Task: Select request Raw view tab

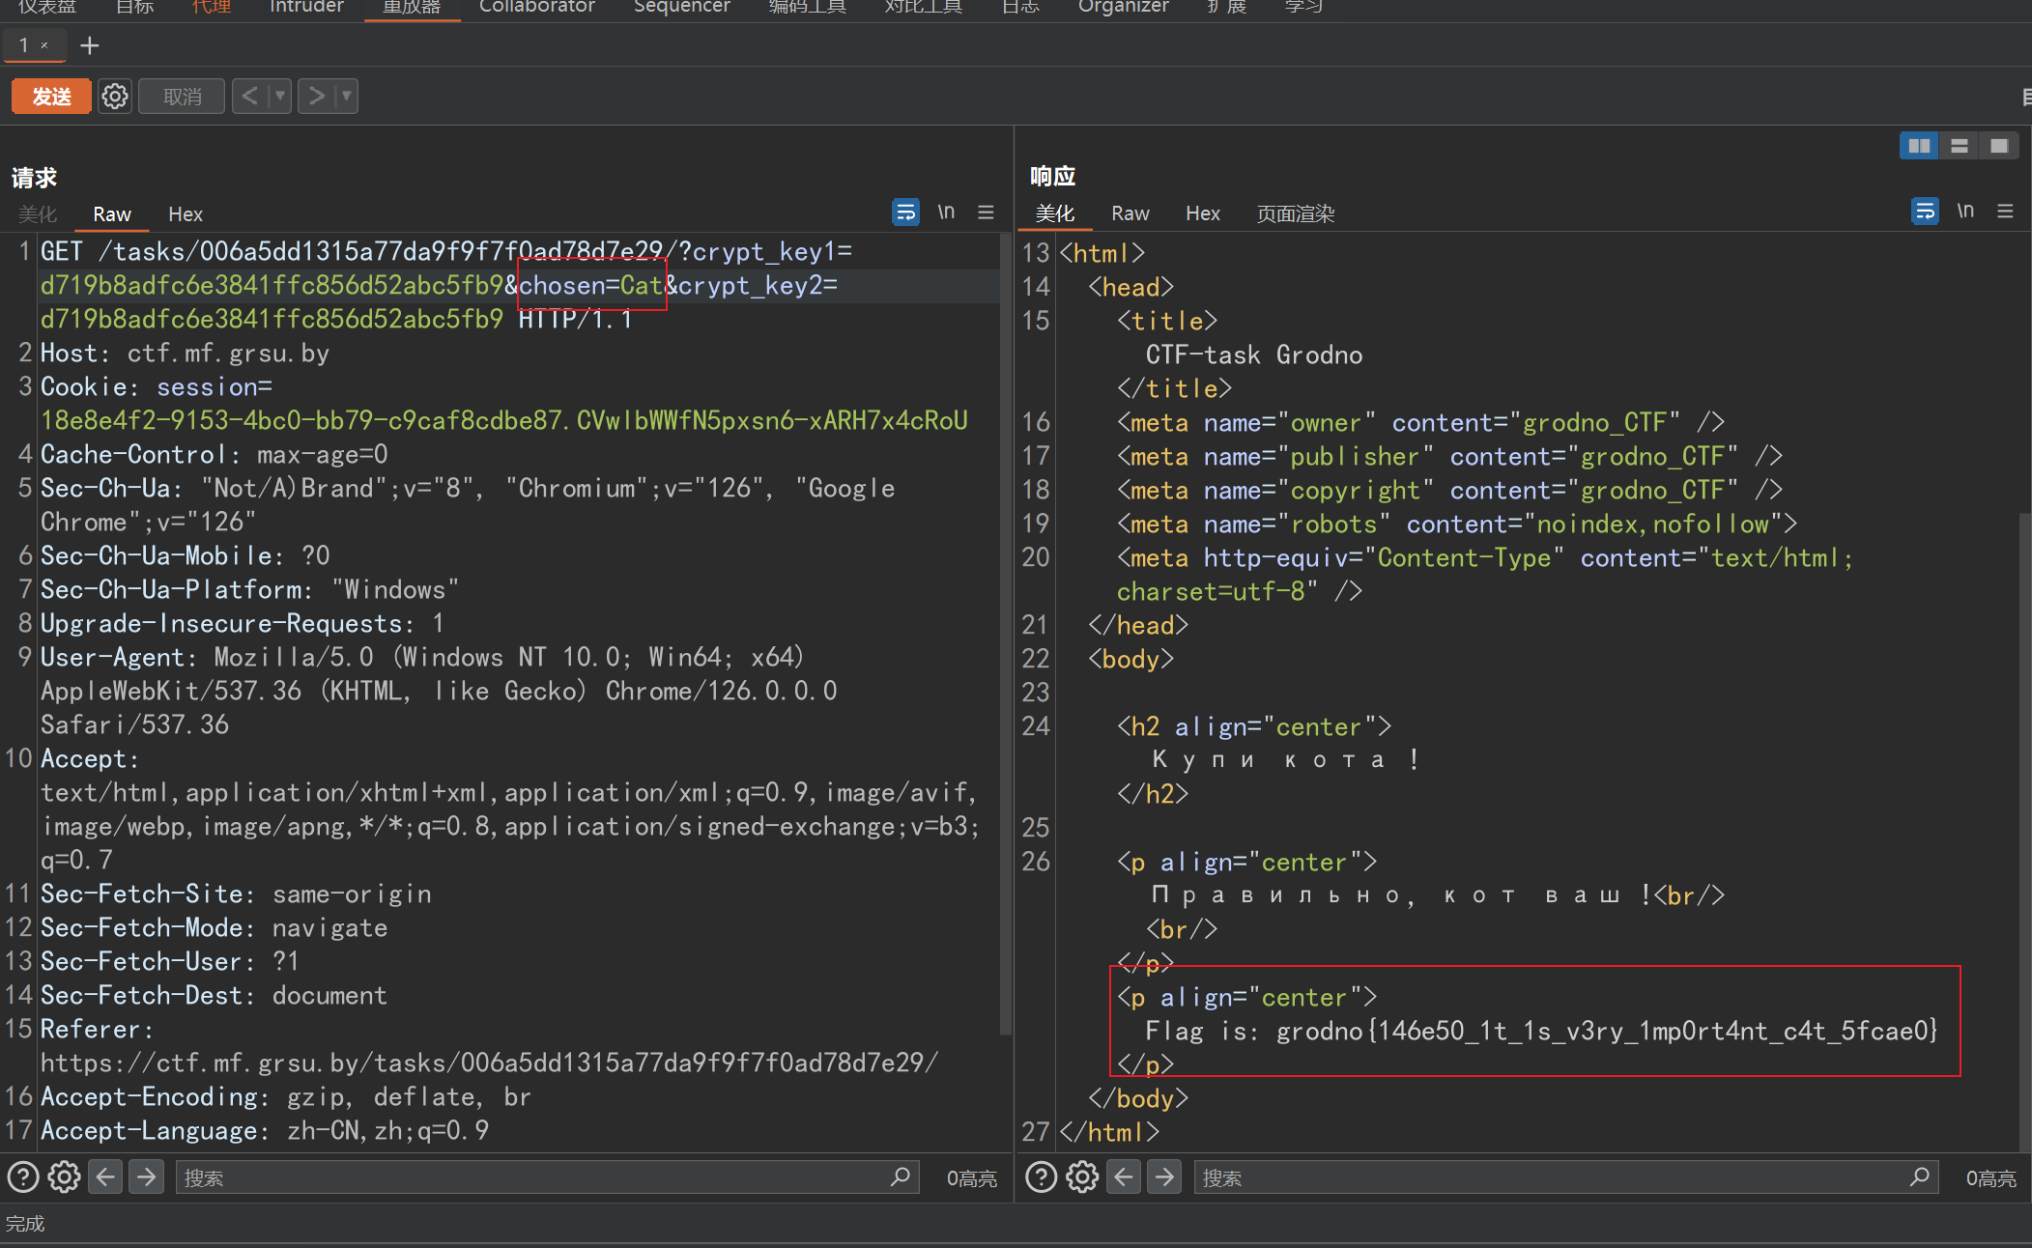Action: [112, 213]
